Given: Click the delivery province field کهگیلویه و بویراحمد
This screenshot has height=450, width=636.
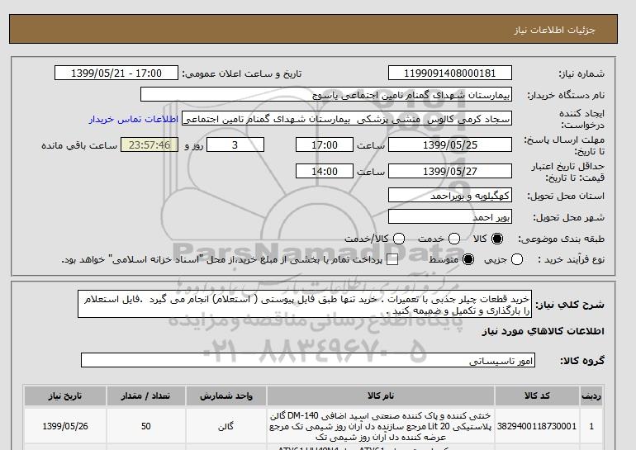Looking at the screenshot, I should (x=450, y=196).
